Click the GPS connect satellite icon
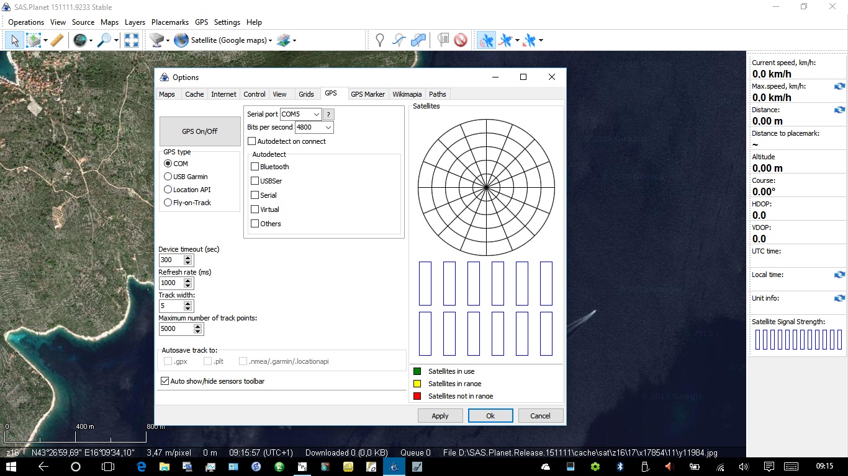The image size is (848, 476). (x=486, y=40)
